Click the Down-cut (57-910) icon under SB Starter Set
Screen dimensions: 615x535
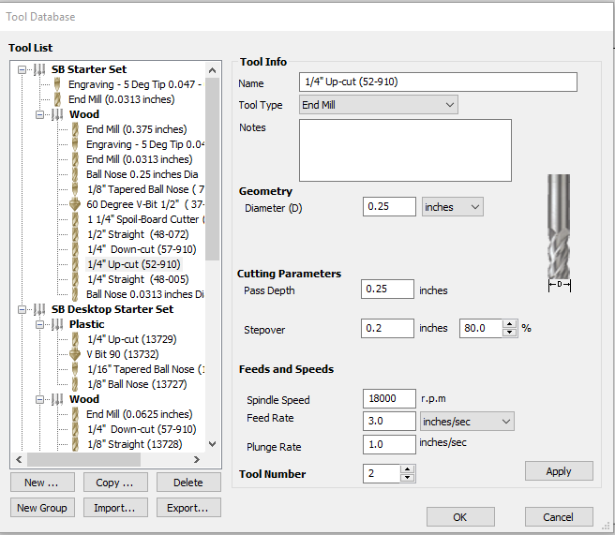click(x=75, y=249)
